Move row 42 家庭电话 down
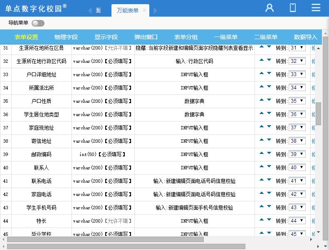 click(x=269, y=193)
